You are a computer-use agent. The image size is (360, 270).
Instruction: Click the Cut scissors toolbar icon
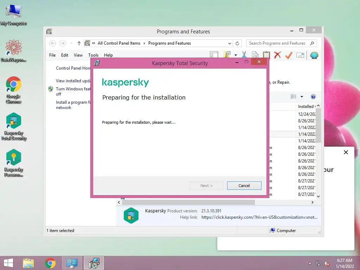244,55
